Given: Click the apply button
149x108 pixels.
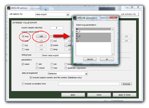Looking at the screenshot, I should [x=73, y=95].
